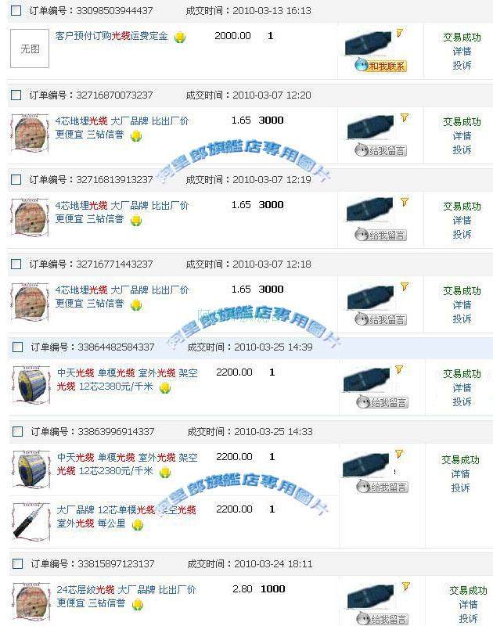493x626 pixels.
Task: Select checkbox for order 33864482584337
Action: tap(17, 347)
